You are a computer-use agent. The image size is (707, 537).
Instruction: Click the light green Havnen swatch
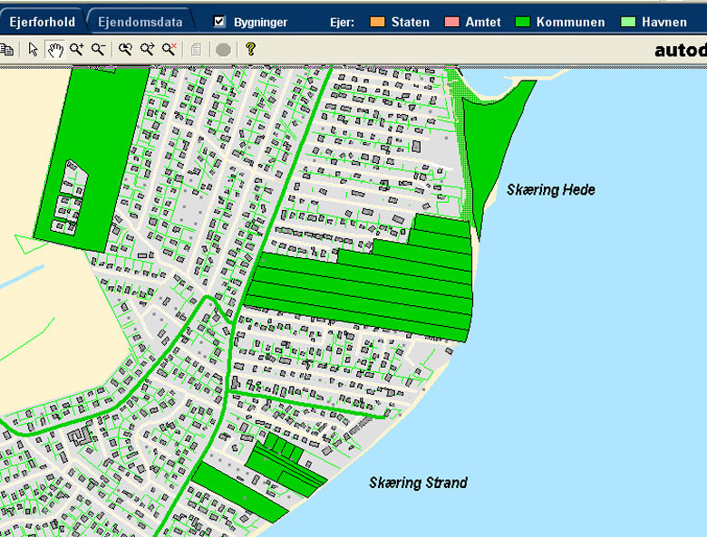coord(628,22)
